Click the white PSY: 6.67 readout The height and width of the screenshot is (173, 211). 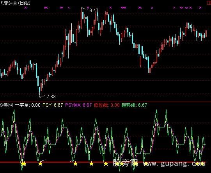(x=53, y=105)
